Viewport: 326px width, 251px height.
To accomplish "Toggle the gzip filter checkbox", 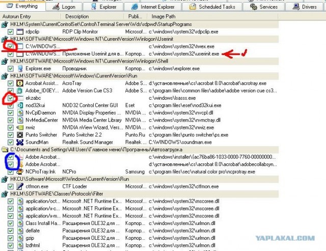I will [10, 238].
